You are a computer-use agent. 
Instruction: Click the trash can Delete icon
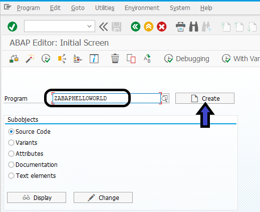115,59
